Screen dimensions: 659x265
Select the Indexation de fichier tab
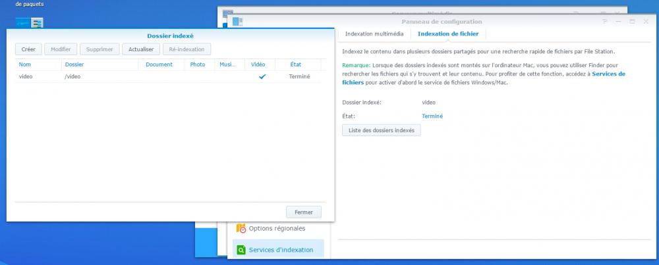(448, 34)
